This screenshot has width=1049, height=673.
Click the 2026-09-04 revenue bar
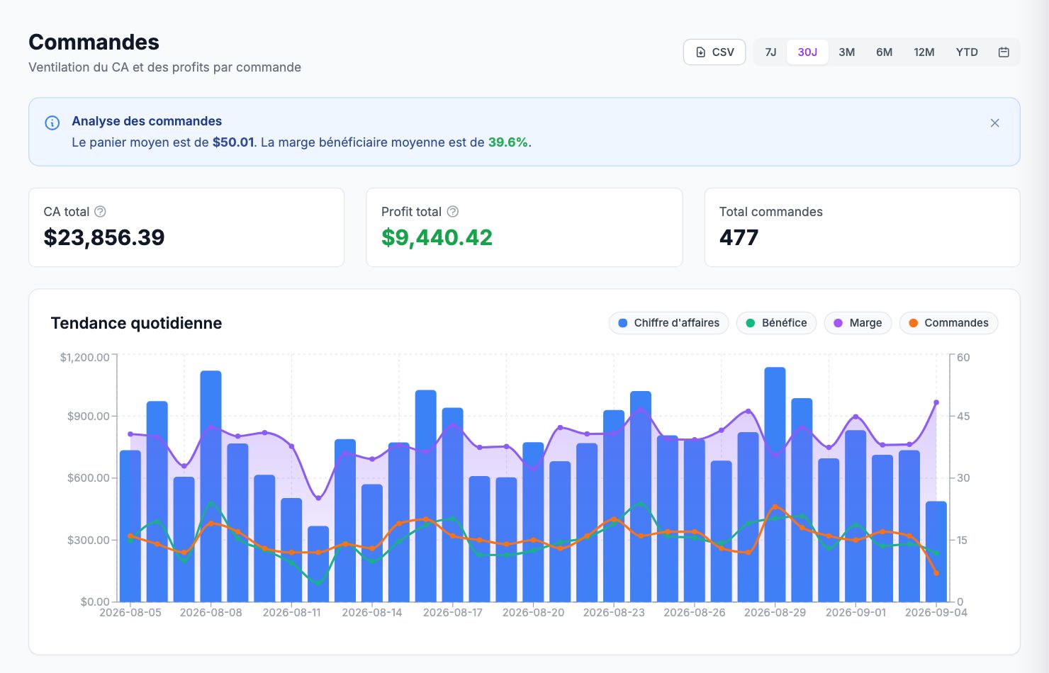click(936, 551)
